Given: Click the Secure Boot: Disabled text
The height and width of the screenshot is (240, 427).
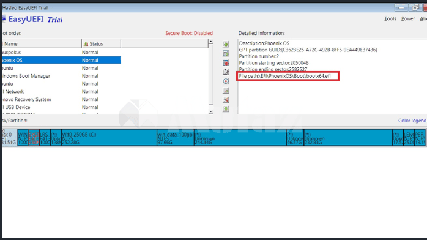Looking at the screenshot, I should [x=189, y=33].
